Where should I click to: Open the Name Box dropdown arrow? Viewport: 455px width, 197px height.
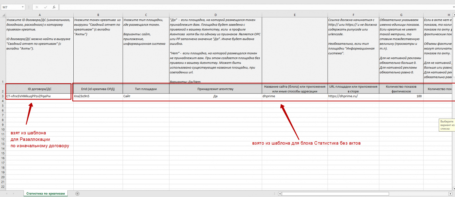coord(23,7)
